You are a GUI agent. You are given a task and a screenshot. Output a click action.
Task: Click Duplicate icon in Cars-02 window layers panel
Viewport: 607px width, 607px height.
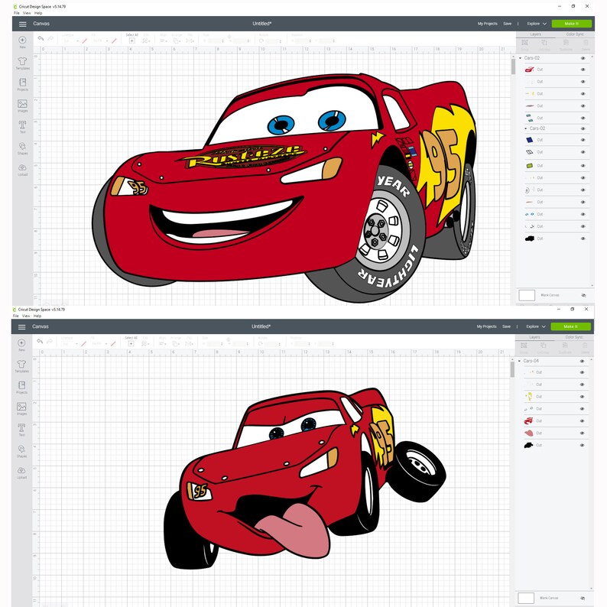(x=566, y=43)
